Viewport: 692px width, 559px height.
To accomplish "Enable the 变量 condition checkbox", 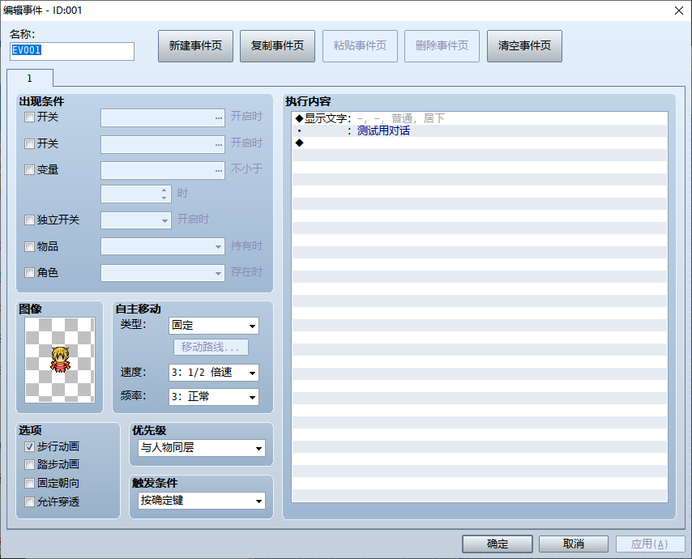I will 29,170.
